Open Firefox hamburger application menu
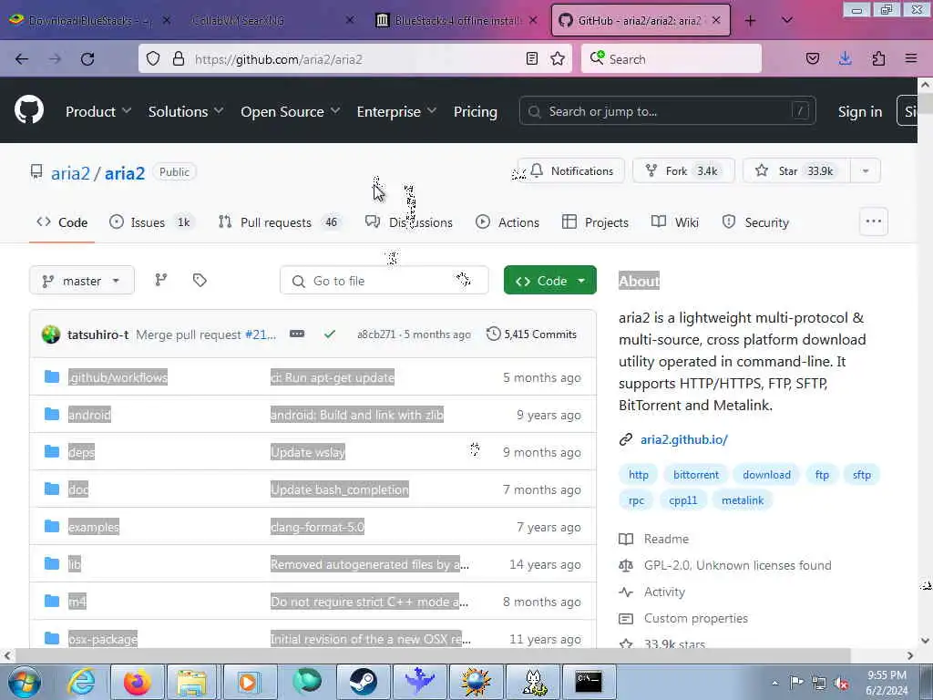Screen dimensions: 933x700 [x=911, y=58]
